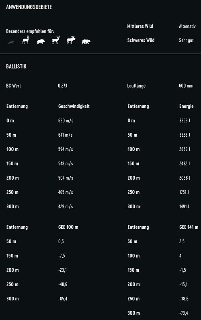The height and width of the screenshot is (320, 201).
Task: Click the wild boar icon
Action: click(41, 41)
